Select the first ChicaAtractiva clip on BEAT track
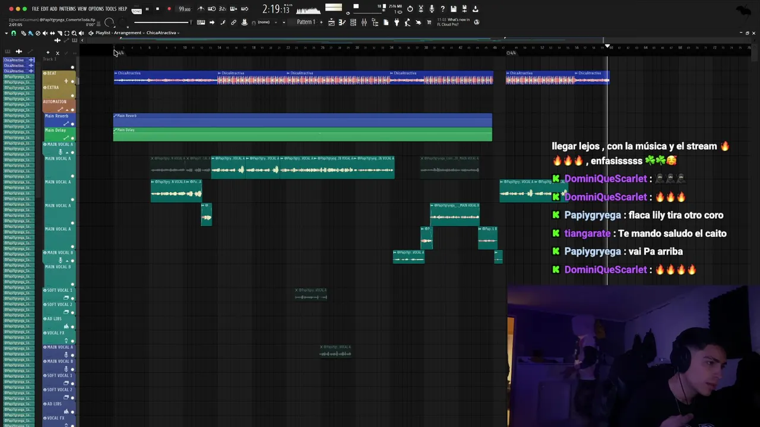 [x=166, y=78]
